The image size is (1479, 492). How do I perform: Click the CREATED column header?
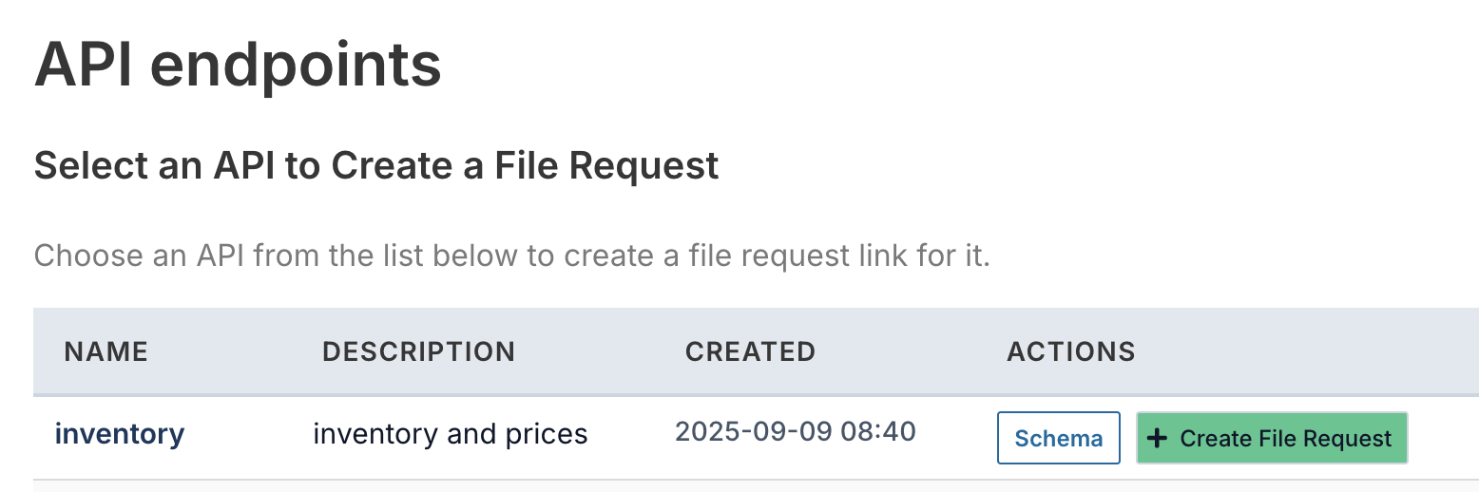point(750,351)
